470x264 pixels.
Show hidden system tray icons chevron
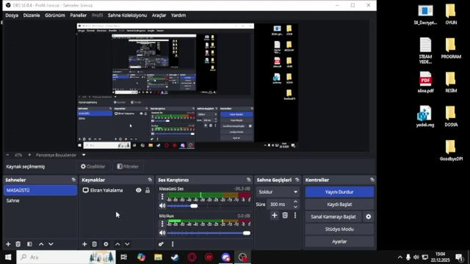[x=400, y=257]
